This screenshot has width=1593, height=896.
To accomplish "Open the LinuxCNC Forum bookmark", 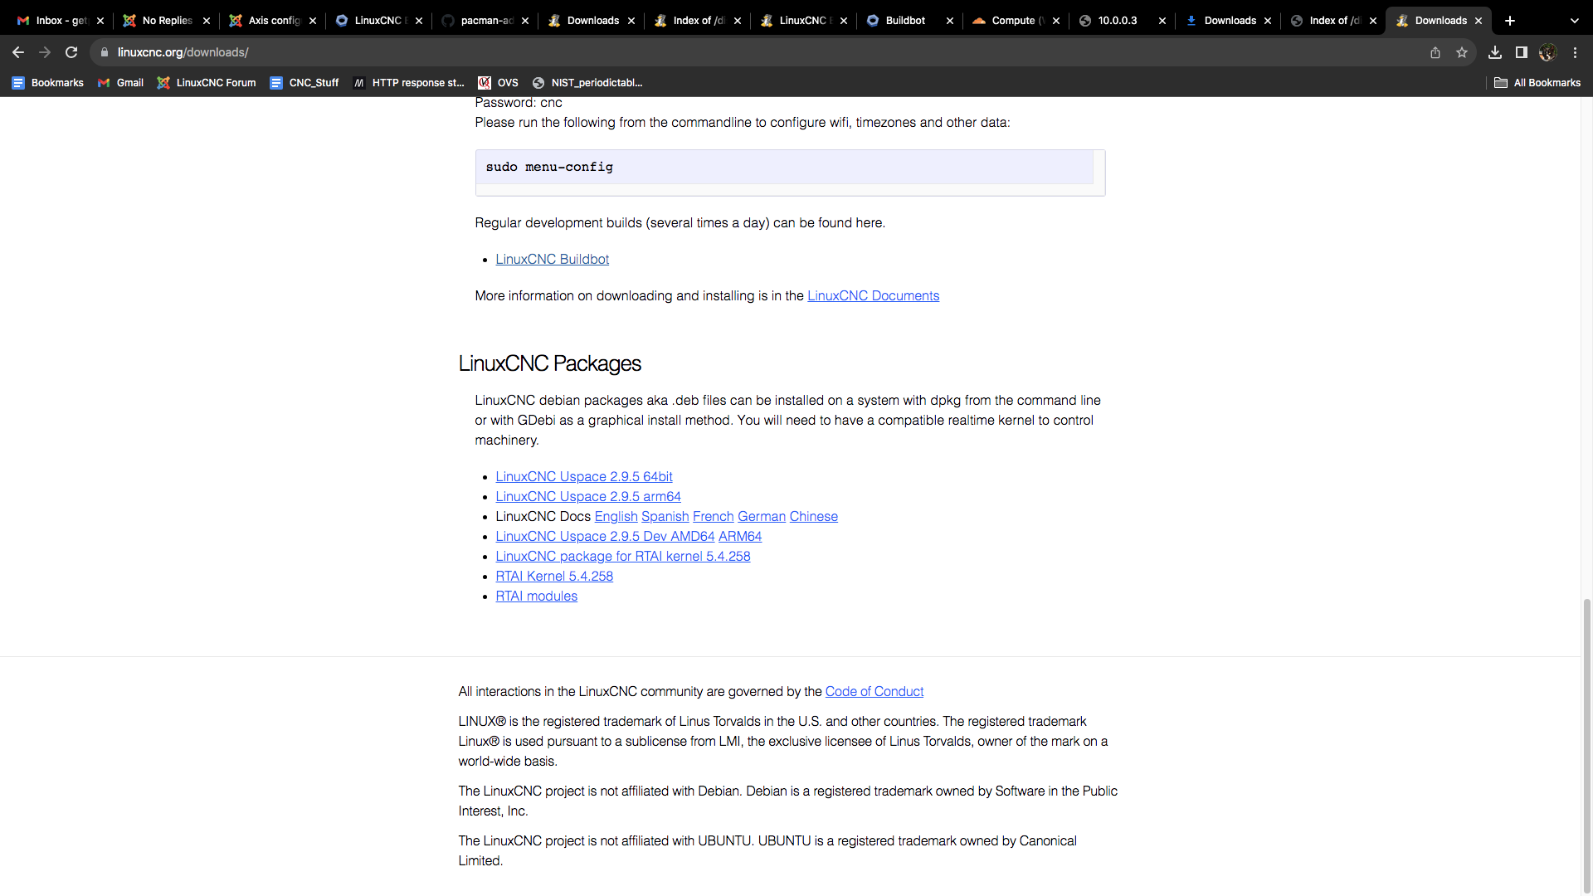I will tap(206, 83).
